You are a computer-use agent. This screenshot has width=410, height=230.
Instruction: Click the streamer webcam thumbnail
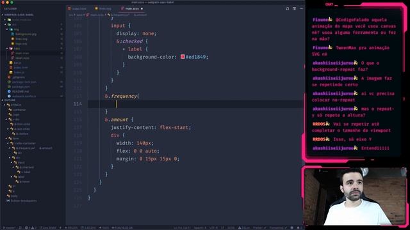[x=355, y=196]
